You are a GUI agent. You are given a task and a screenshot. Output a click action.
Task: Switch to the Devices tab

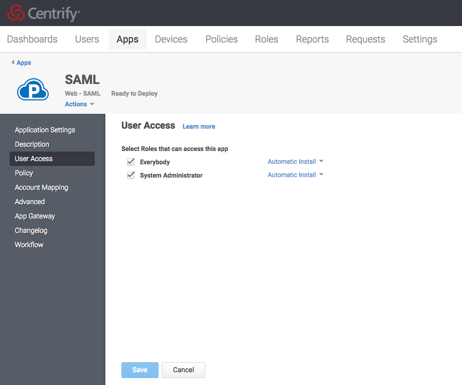click(171, 39)
